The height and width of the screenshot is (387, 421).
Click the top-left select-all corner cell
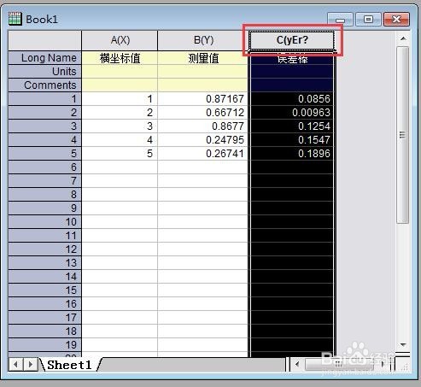click(x=45, y=40)
